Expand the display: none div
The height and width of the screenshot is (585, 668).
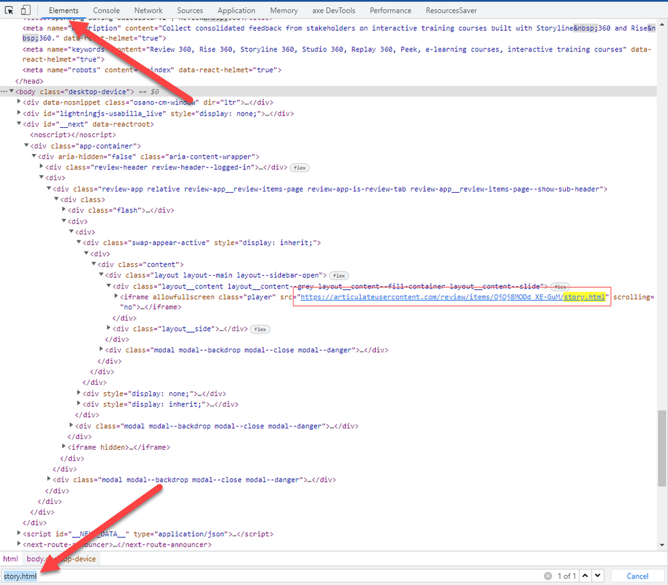pos(79,393)
